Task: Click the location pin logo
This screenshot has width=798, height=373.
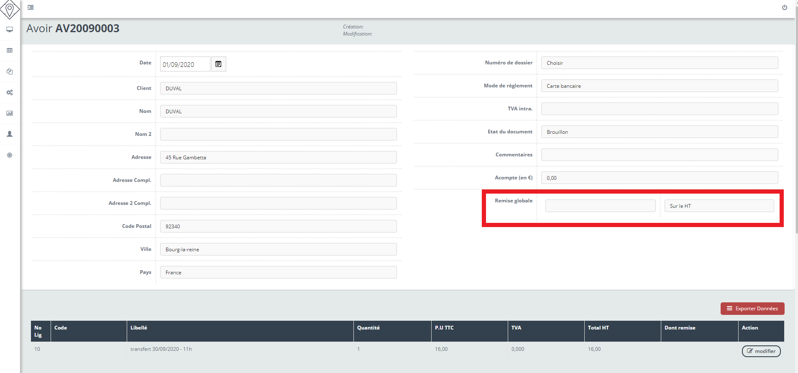Action: (x=10, y=9)
